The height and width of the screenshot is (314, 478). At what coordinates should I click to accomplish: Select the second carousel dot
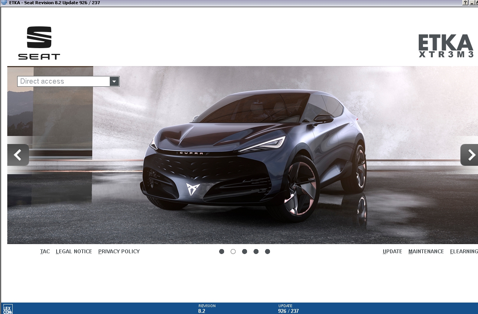pos(233,251)
